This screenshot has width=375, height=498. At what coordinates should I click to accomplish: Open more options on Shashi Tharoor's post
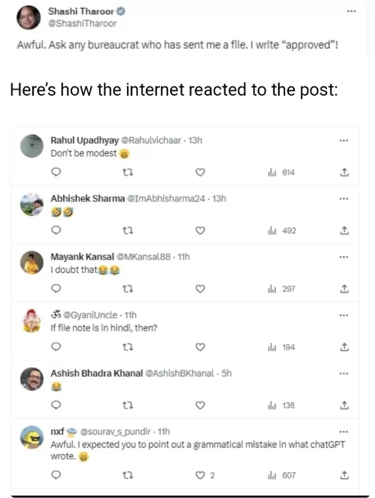(350, 11)
